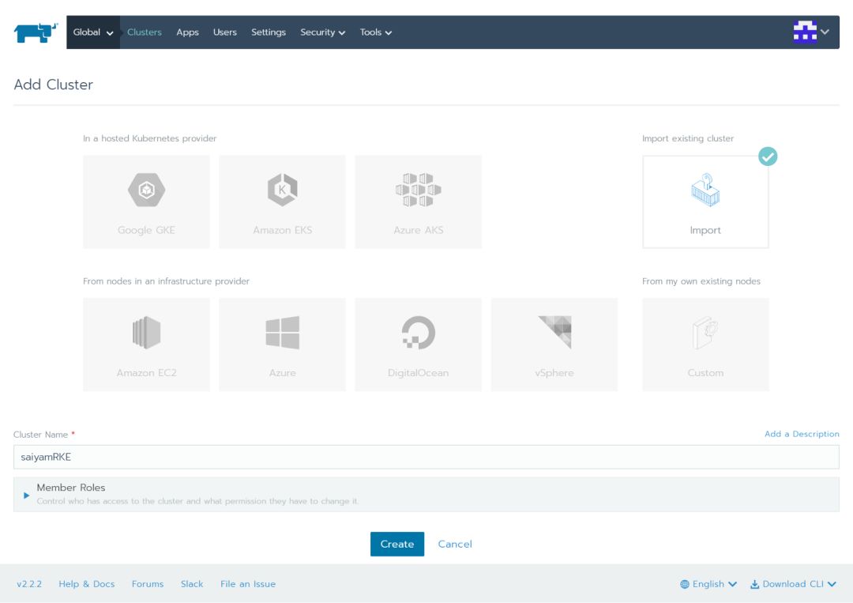Screen dimensions: 853x603
Task: Click the download icon beside Download CLI
Action: coord(754,584)
